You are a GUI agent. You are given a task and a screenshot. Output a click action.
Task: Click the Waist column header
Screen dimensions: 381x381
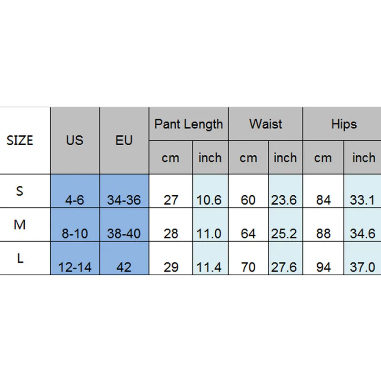(x=265, y=124)
